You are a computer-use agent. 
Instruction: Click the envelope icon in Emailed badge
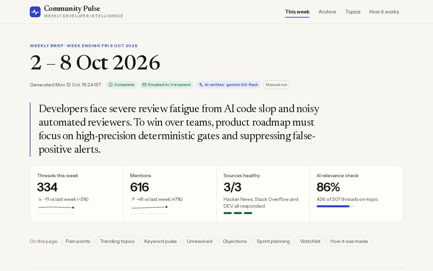(144, 85)
